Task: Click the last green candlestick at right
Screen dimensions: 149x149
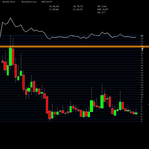Action: 136,113
